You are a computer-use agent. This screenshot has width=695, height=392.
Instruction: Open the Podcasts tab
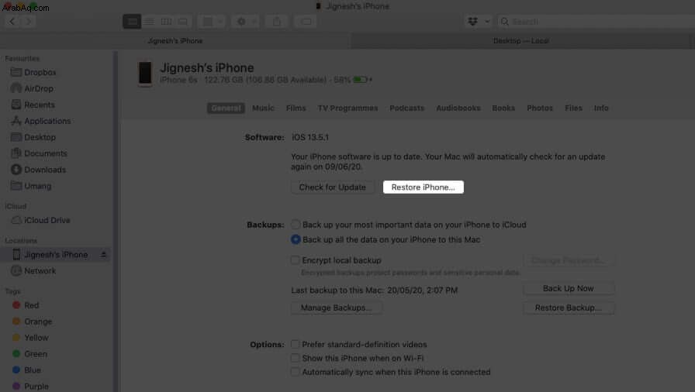pos(407,108)
